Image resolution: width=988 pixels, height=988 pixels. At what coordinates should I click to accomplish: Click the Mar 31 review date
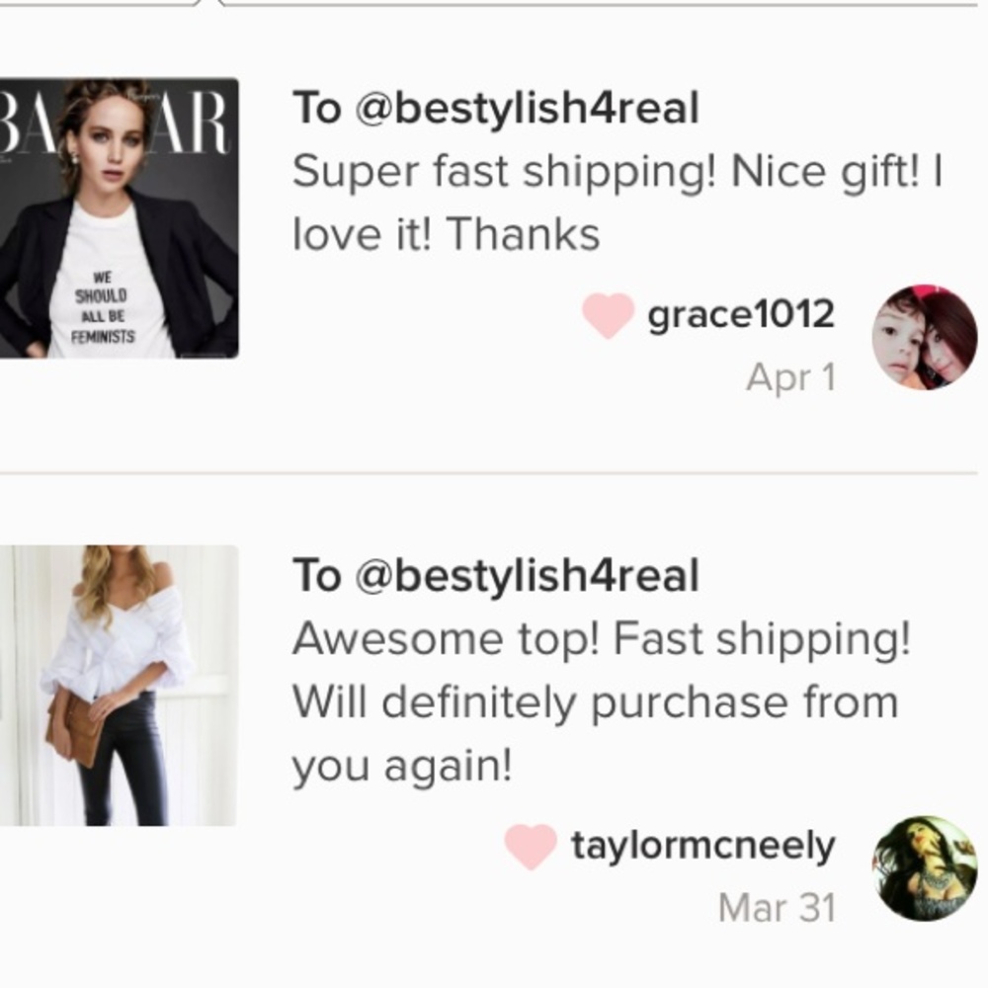point(777,907)
